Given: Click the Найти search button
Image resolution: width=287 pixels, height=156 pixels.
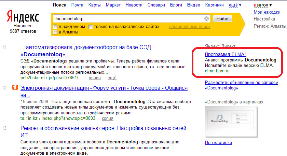Looking at the screenshot, I should click(222, 18).
